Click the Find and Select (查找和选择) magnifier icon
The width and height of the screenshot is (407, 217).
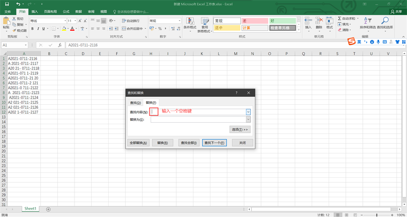(x=384, y=20)
